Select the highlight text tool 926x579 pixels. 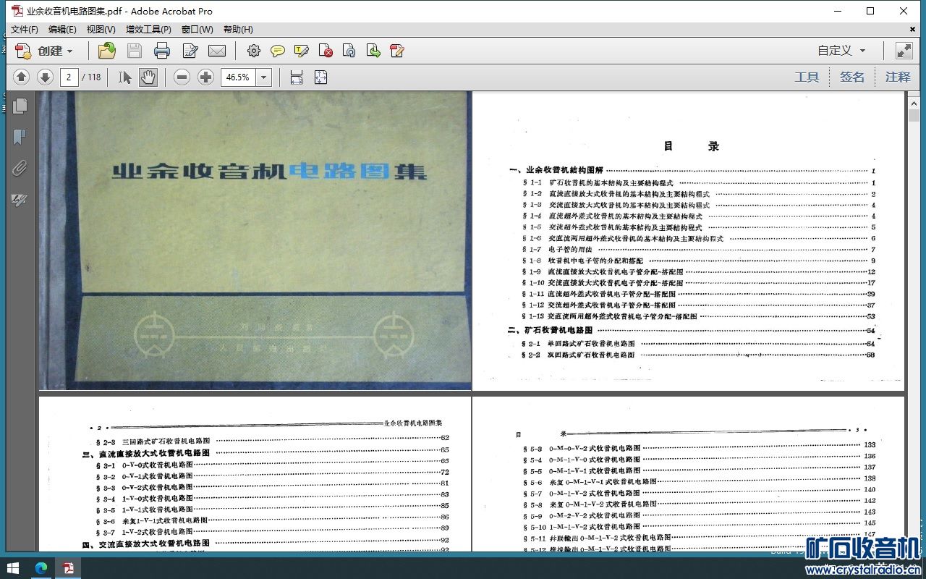pos(302,51)
